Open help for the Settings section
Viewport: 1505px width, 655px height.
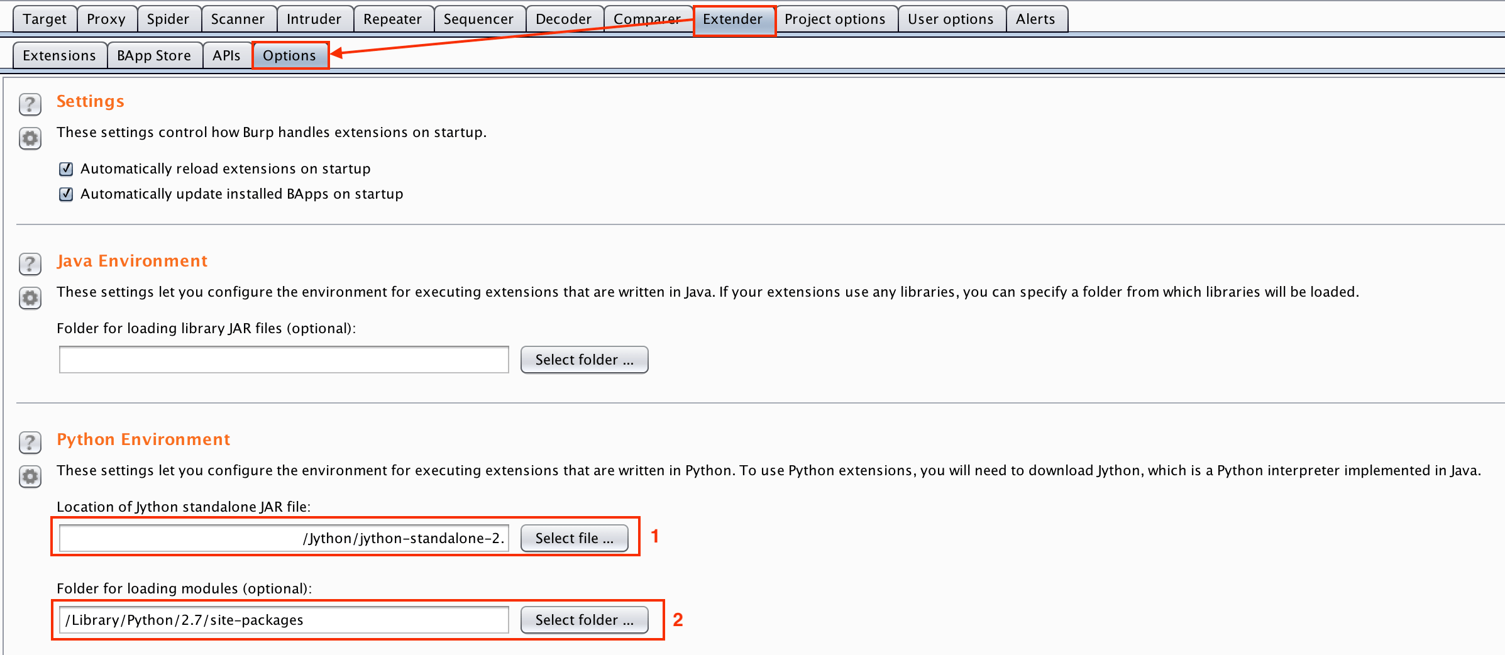point(30,104)
